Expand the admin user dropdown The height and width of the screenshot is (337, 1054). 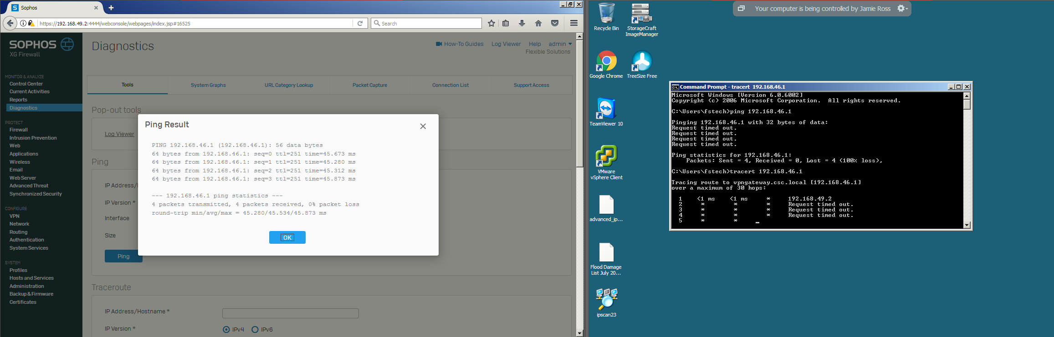pos(560,44)
